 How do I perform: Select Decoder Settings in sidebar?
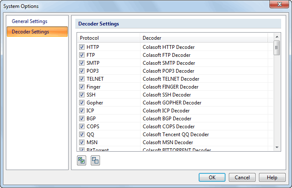(x=37, y=32)
